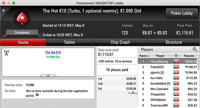
Task: Click kun-Neto's country flag icon
Action: click(176, 78)
